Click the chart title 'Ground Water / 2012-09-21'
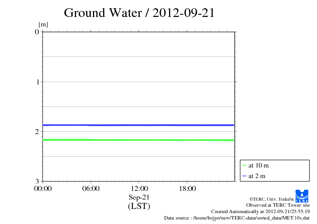 tap(139, 13)
